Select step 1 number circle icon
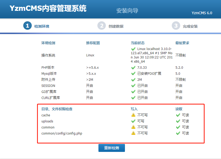 pos(28,26)
